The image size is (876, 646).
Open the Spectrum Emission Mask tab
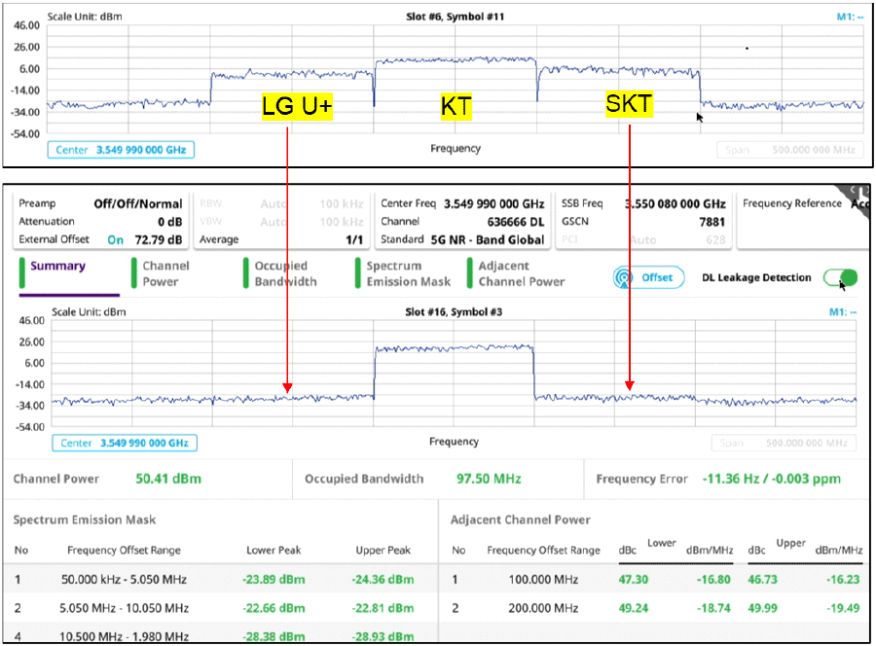coord(408,273)
